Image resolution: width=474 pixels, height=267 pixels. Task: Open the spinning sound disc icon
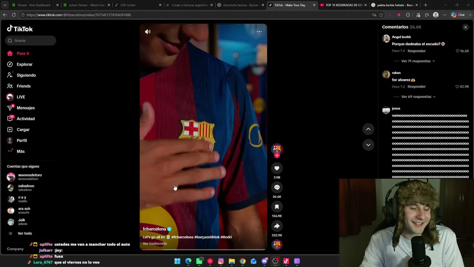point(277,245)
